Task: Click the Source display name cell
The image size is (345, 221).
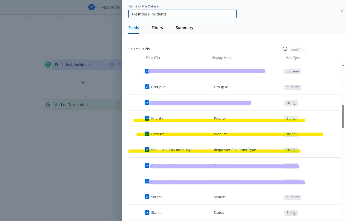Action: (219, 197)
